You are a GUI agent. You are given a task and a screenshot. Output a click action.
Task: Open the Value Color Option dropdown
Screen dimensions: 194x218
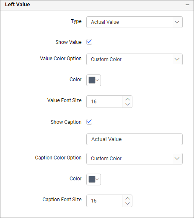click(135, 59)
